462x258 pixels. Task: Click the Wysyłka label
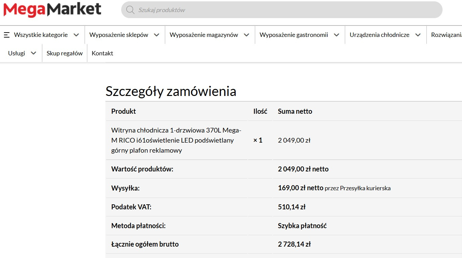pos(125,188)
